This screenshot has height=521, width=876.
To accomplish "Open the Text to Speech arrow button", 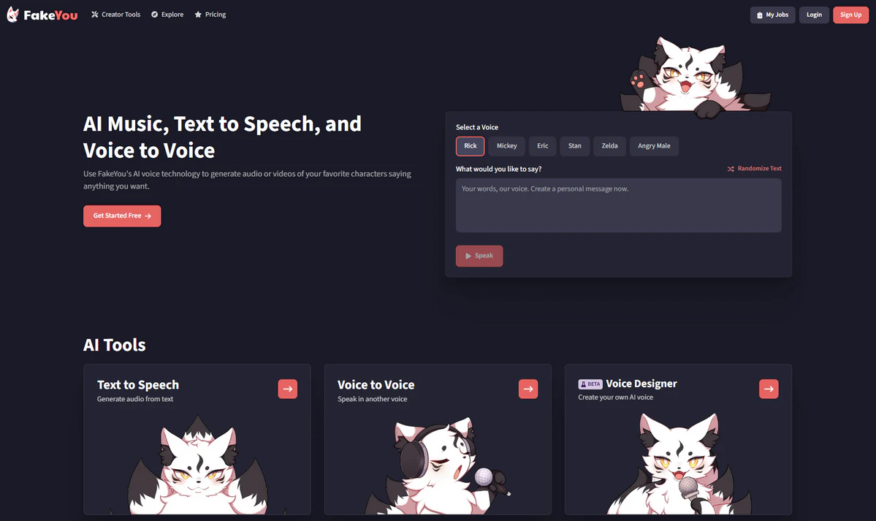I will point(288,389).
